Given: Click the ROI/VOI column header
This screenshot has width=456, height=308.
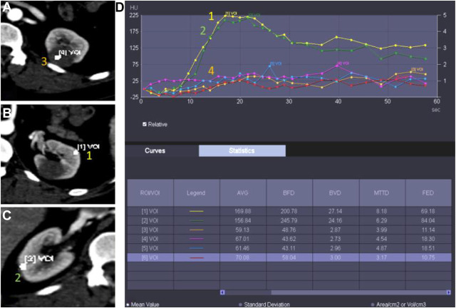Looking at the screenshot, I should [150, 192].
